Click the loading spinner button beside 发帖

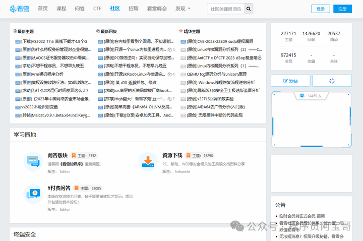[x=332, y=81]
